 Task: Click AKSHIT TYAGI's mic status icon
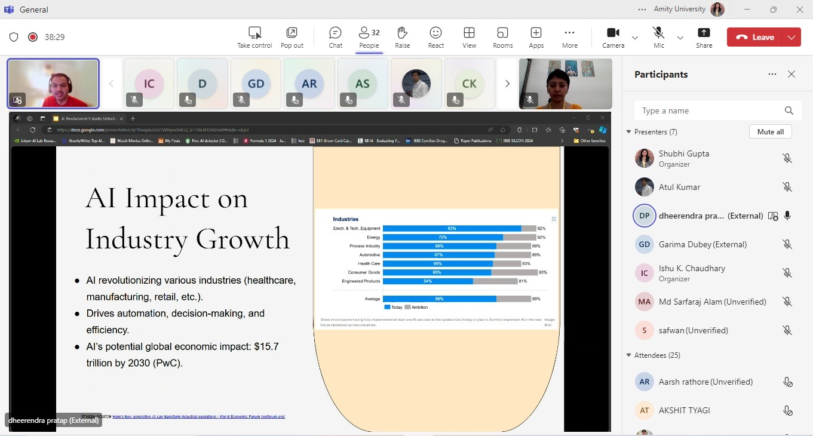coord(787,410)
